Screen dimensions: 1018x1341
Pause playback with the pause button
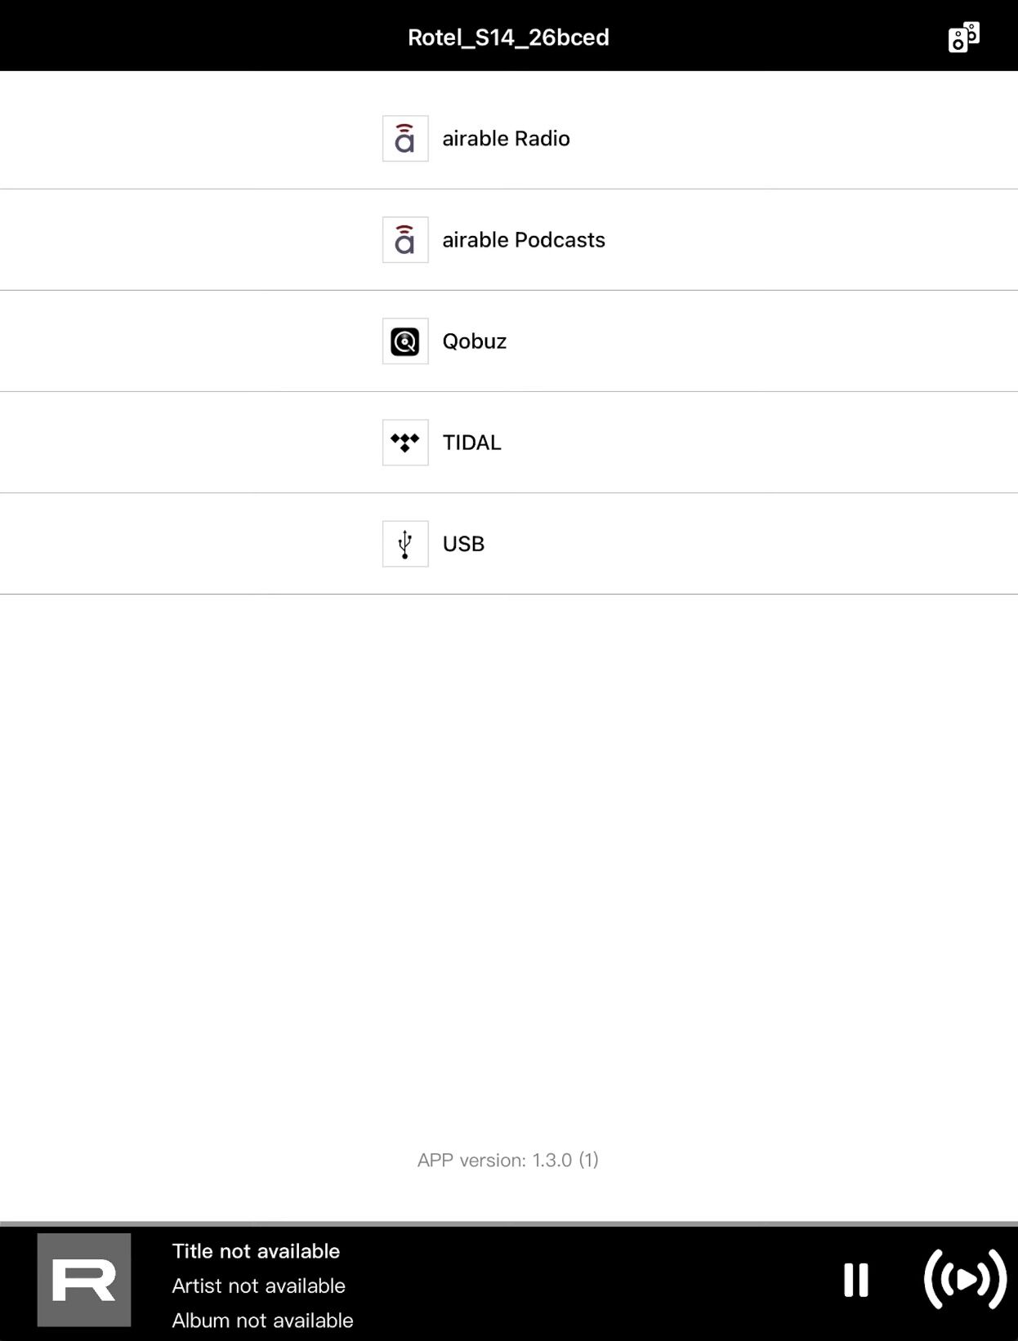tap(856, 1280)
